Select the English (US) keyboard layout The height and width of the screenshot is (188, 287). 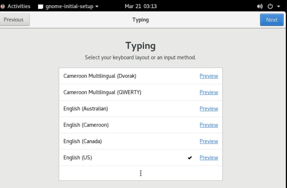tap(78, 158)
